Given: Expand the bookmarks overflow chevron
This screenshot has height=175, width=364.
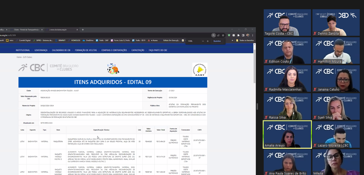Looking at the screenshot, I should [x=232, y=40].
